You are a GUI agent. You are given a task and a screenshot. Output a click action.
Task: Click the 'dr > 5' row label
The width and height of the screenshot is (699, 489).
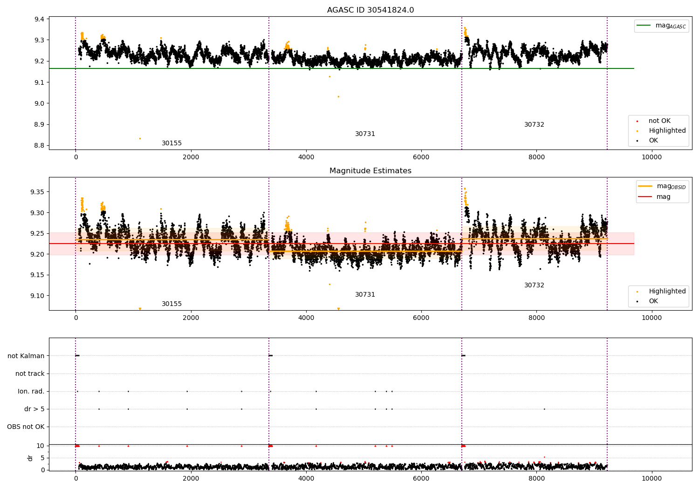pos(34,409)
